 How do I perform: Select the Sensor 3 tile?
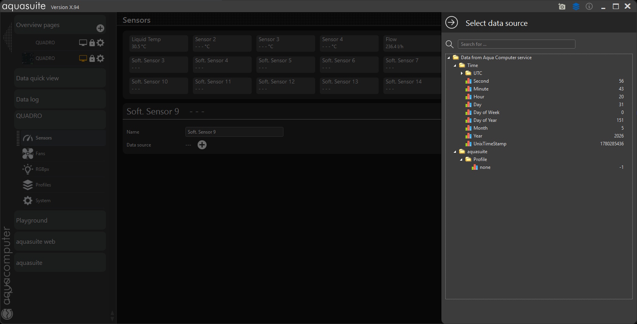tap(286, 43)
